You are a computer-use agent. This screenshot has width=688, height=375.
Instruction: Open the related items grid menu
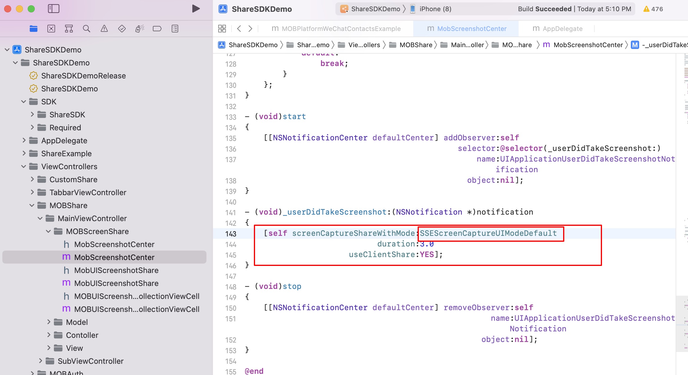pyautogui.click(x=222, y=29)
